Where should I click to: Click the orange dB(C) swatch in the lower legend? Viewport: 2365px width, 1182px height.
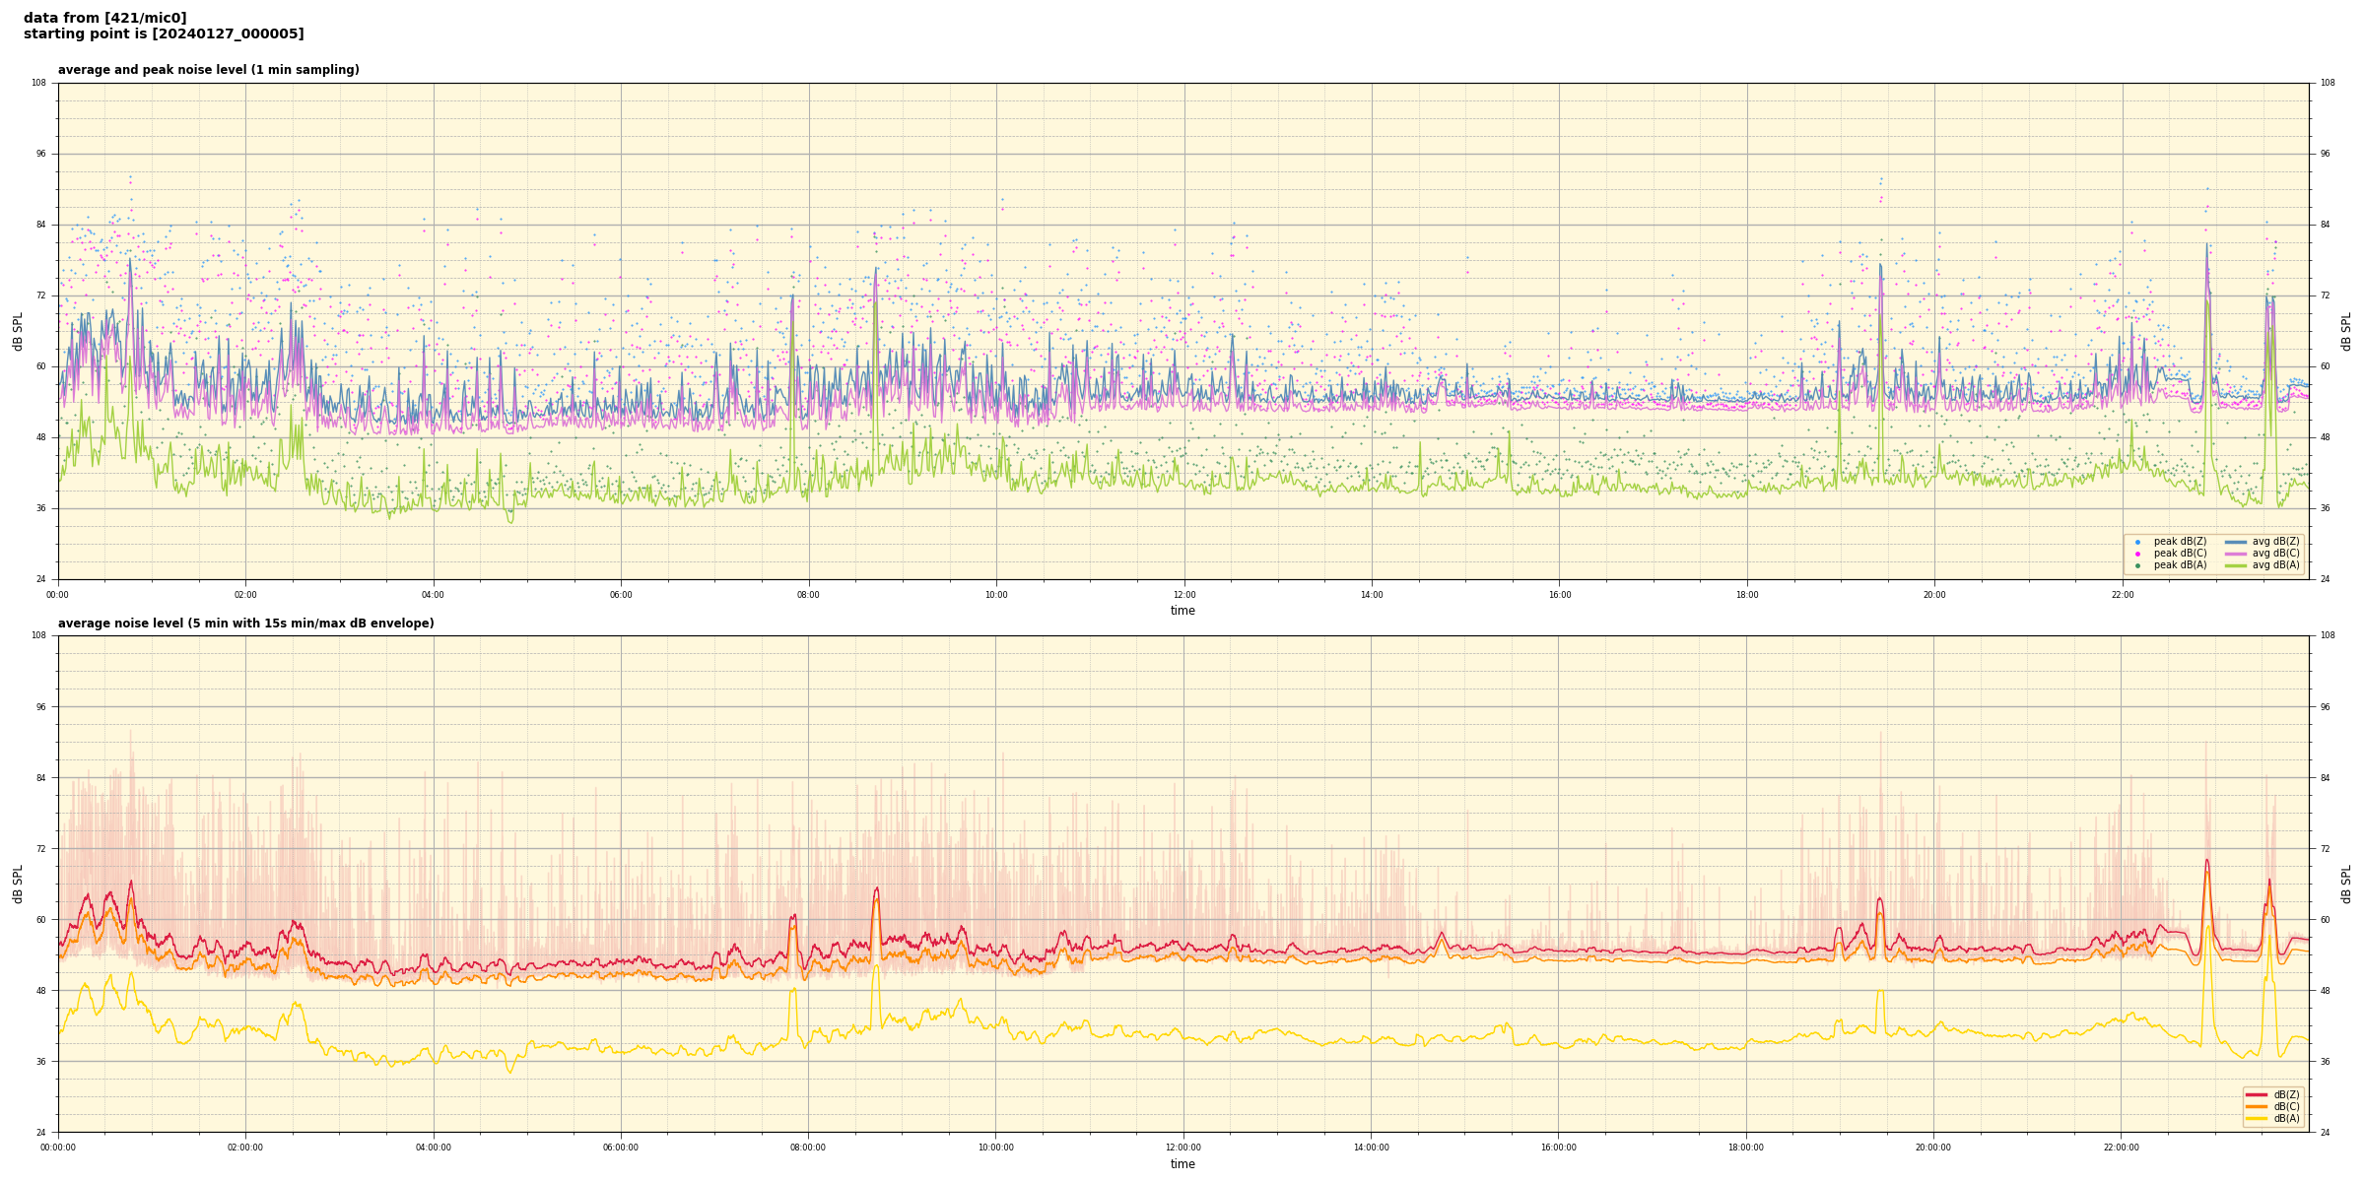2257,1106
